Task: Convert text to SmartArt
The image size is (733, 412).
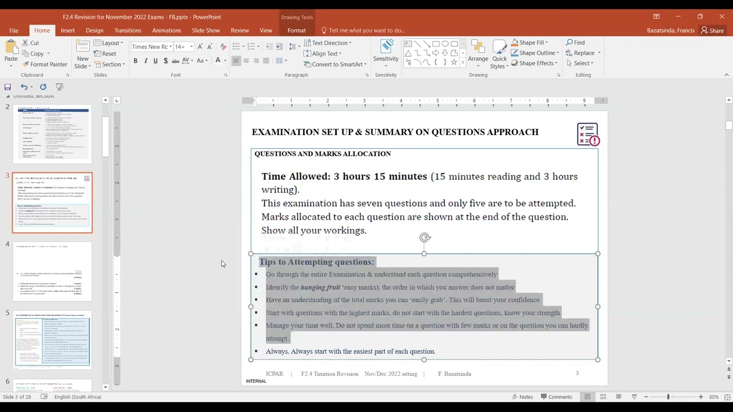Action: pos(335,64)
